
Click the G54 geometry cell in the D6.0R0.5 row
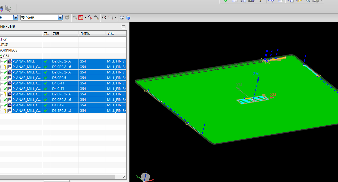[x=92, y=78]
